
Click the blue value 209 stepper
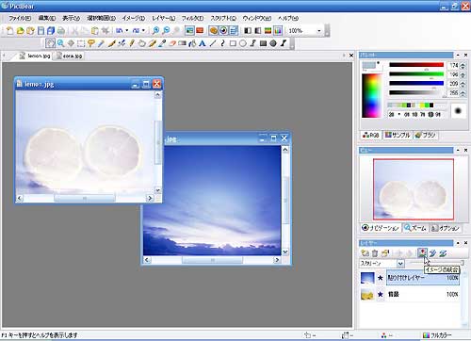pos(463,84)
